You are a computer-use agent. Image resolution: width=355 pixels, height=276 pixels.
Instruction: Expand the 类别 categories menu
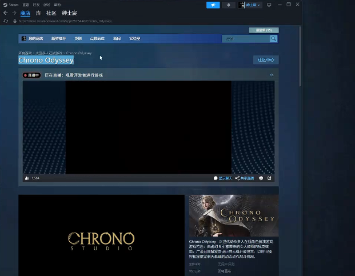78,38
